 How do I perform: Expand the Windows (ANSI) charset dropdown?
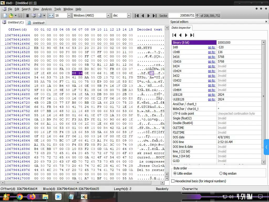[x=108, y=16]
